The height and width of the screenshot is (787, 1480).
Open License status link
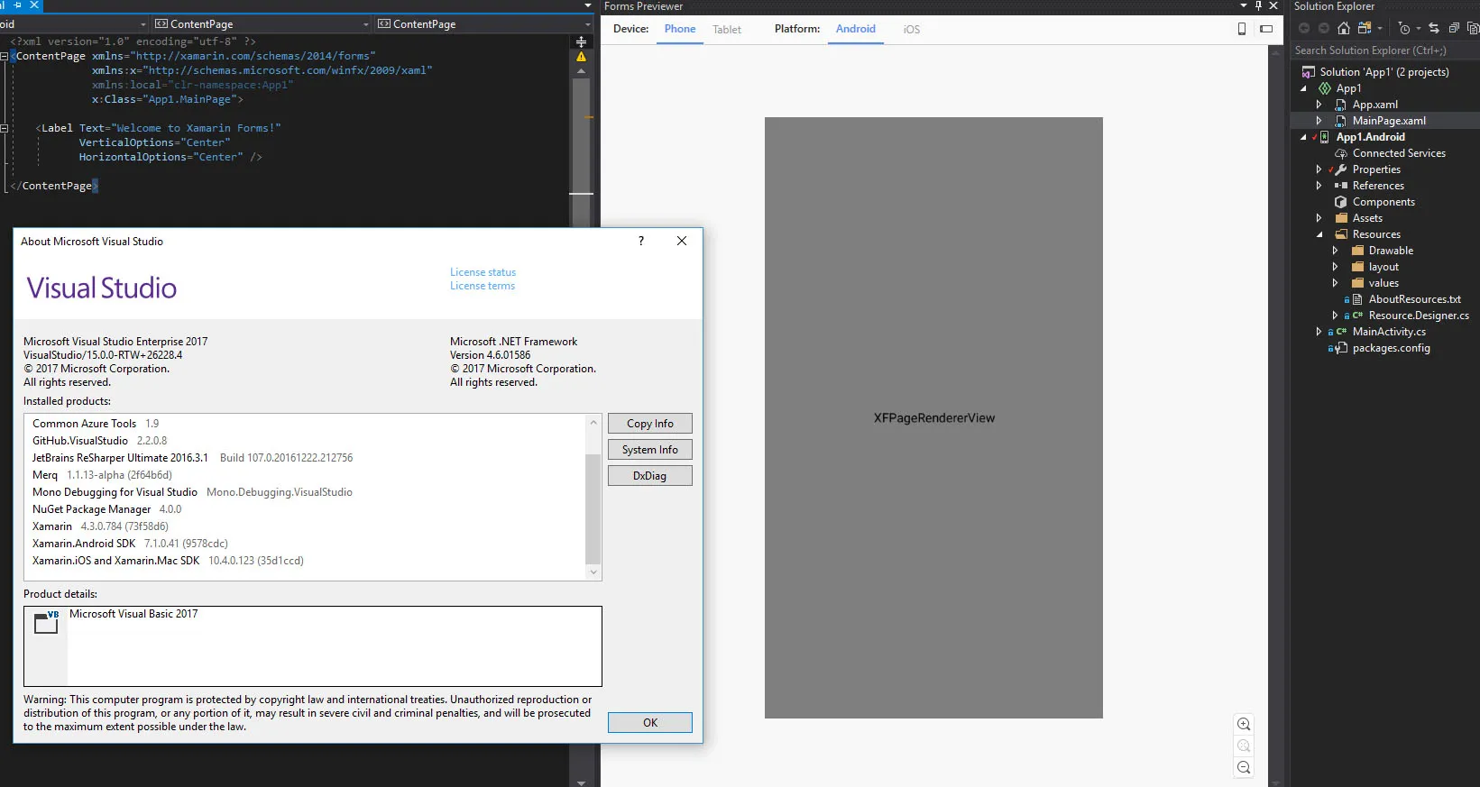pyautogui.click(x=483, y=272)
